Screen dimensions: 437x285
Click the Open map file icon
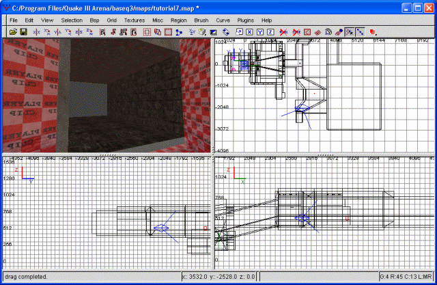click(13, 32)
